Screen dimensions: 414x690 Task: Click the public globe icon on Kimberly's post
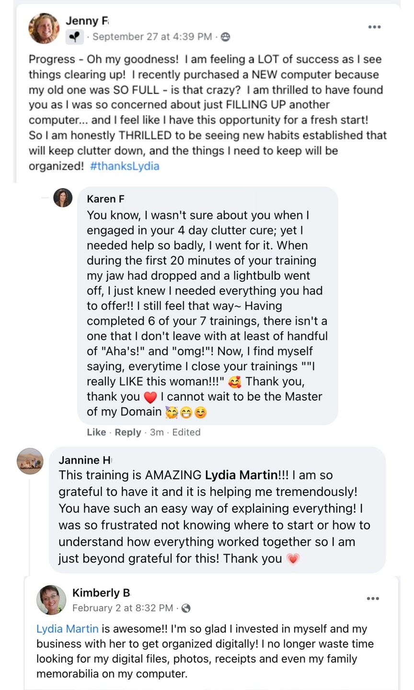186,608
